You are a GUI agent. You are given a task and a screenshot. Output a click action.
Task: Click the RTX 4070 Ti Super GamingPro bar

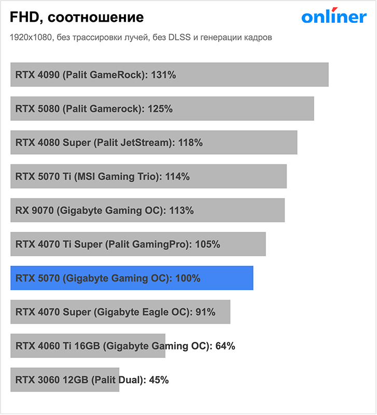138,244
